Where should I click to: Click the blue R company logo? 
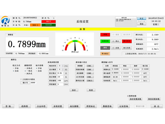5,20
